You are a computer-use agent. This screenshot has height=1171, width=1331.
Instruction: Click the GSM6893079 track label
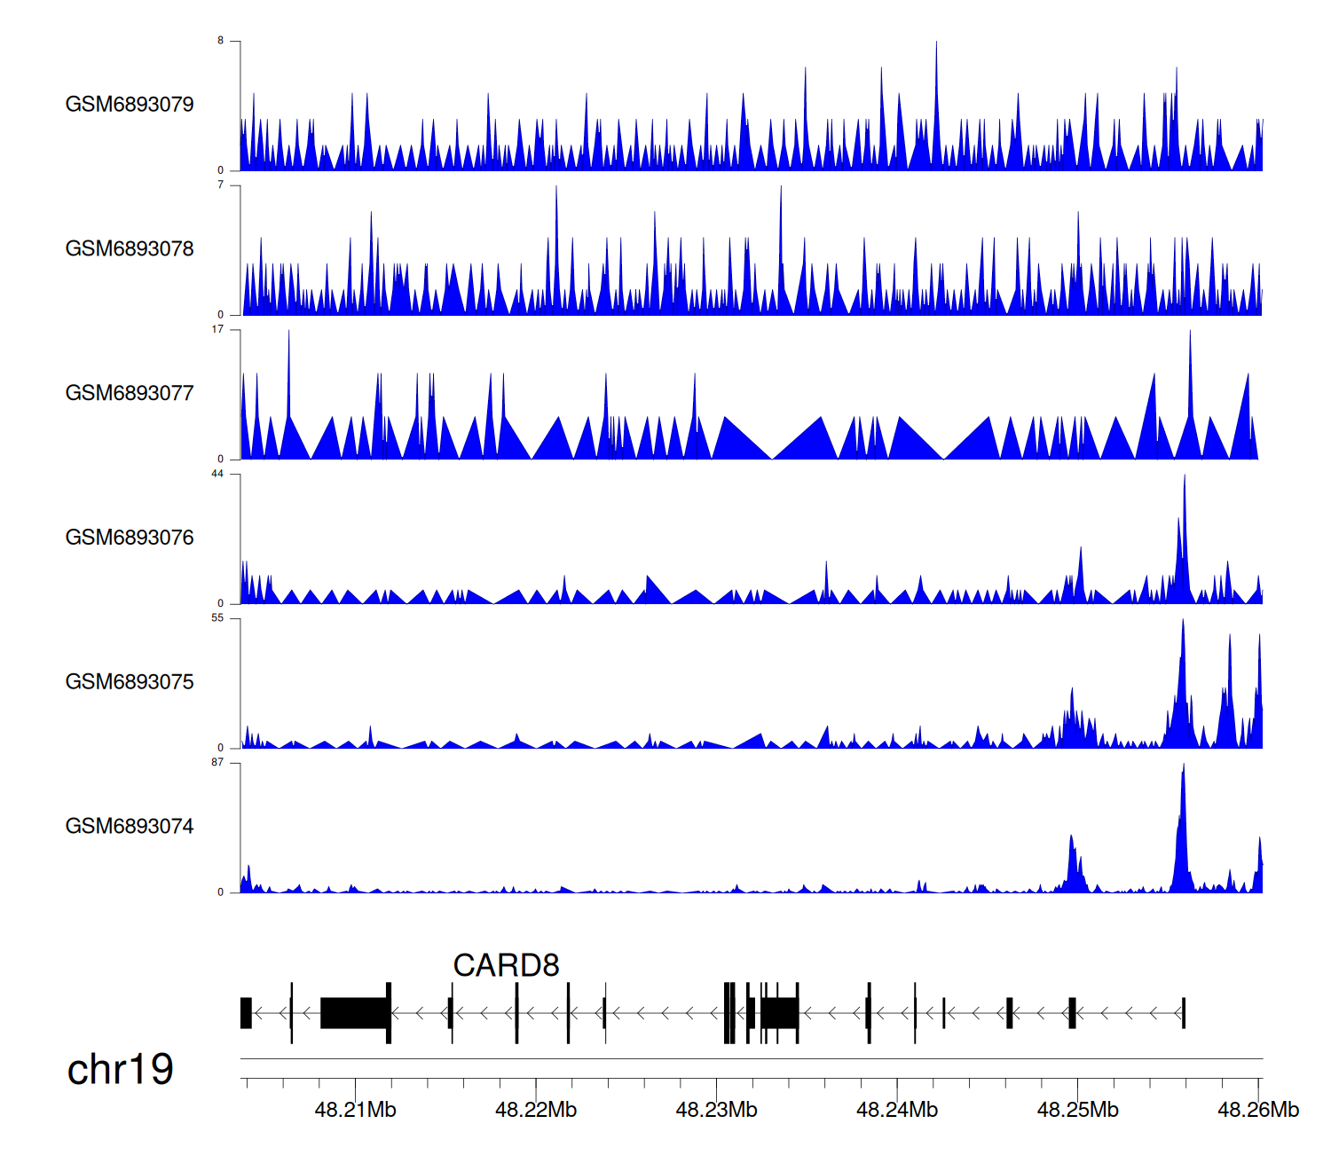click(130, 105)
